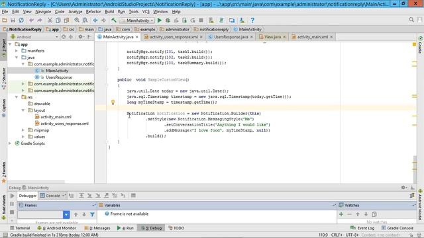The width and height of the screenshot is (424, 238).
Task: Open the Frames thread dropdown arrow
Action: 66,214
